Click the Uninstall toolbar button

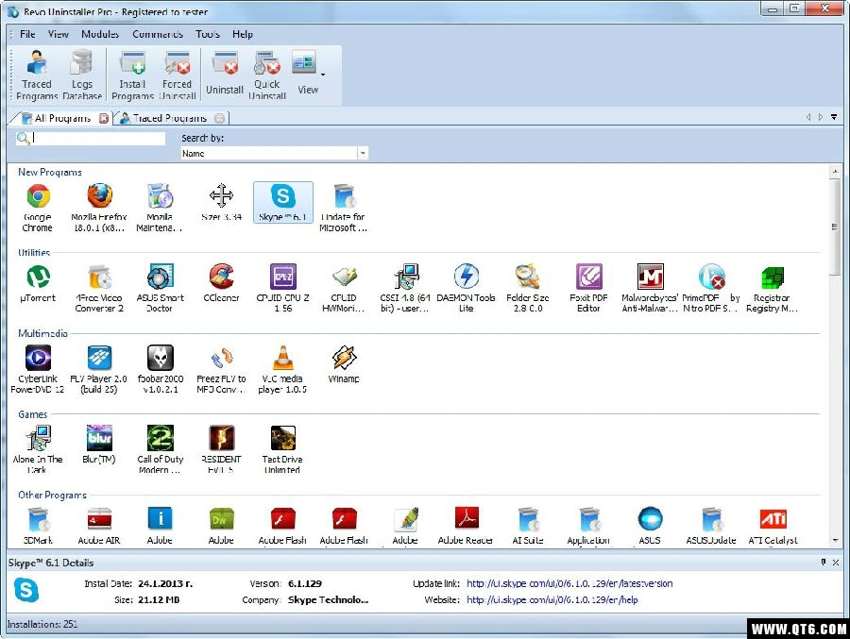click(x=225, y=75)
